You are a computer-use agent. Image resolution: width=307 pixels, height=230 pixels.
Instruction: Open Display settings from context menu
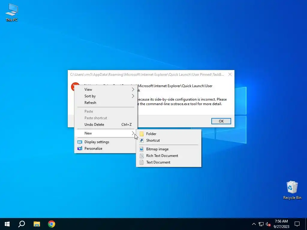tap(106, 142)
